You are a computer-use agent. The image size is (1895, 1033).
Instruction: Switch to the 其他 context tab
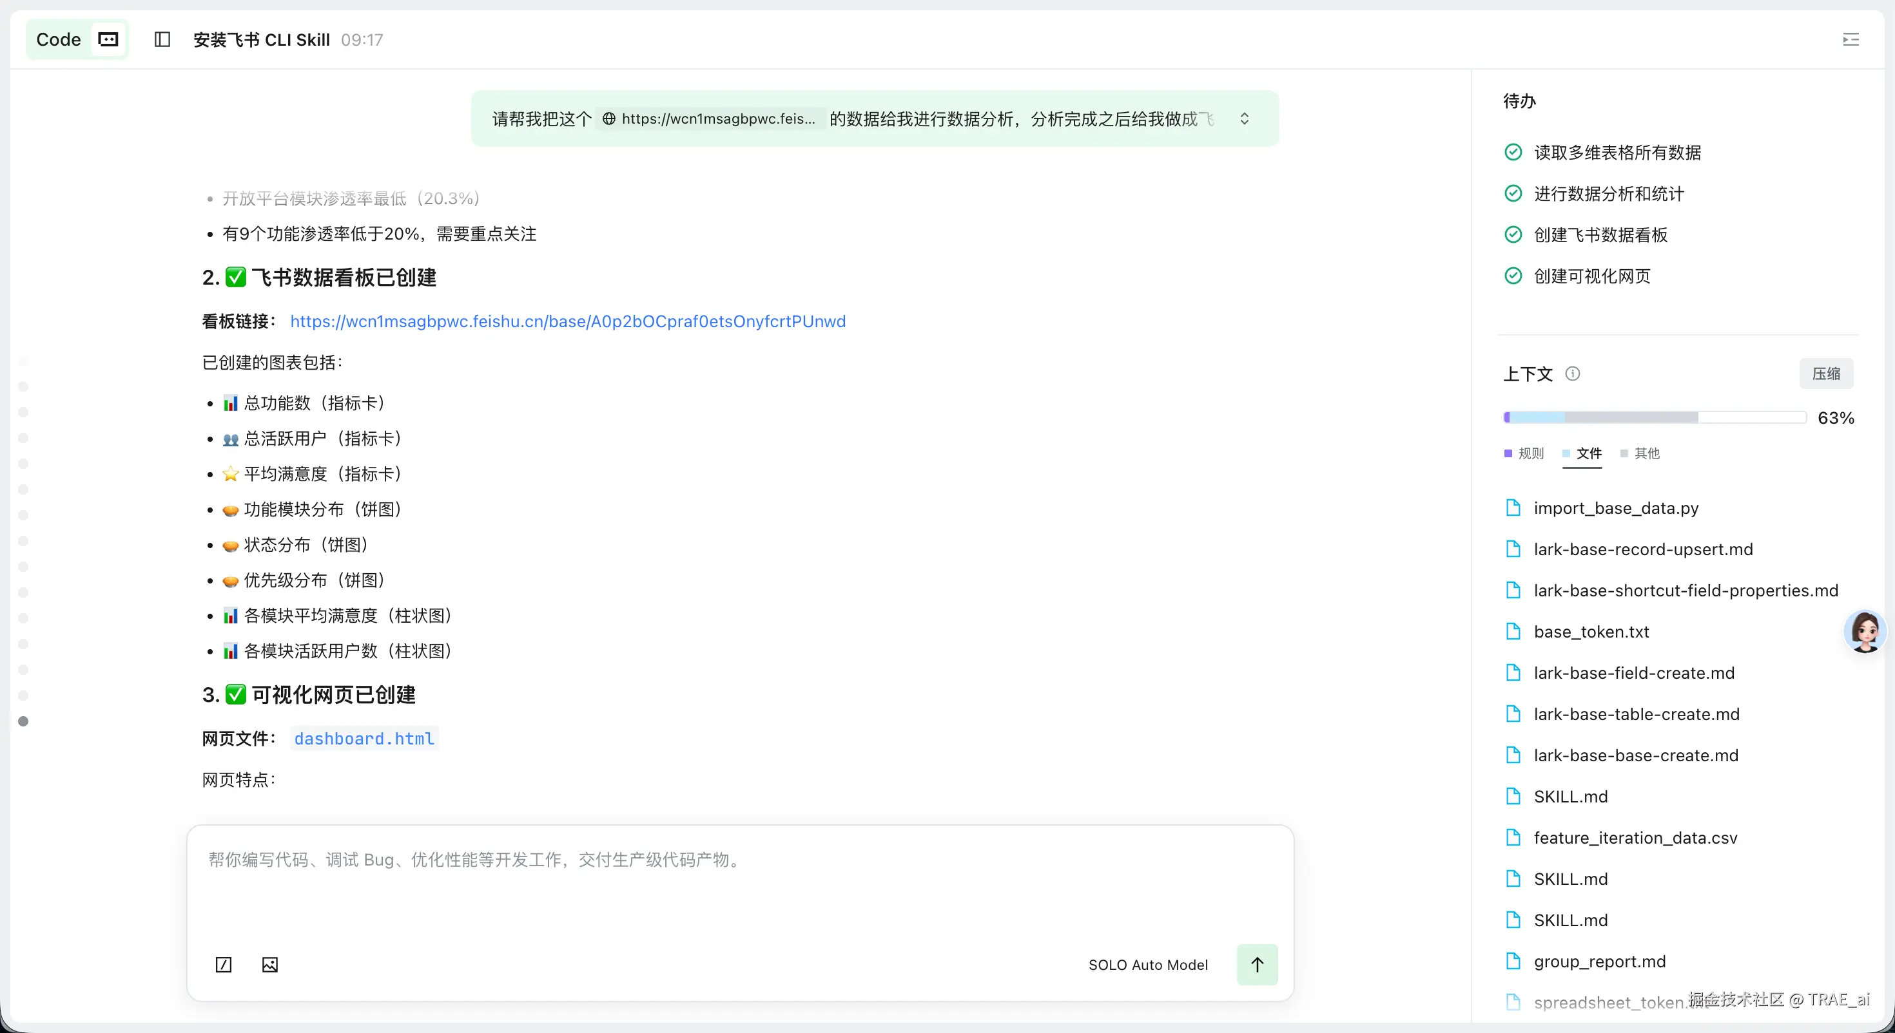1640,453
